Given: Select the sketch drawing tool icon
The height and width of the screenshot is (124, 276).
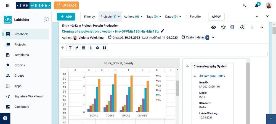Looking at the screenshot, I should (x=77, y=48).
